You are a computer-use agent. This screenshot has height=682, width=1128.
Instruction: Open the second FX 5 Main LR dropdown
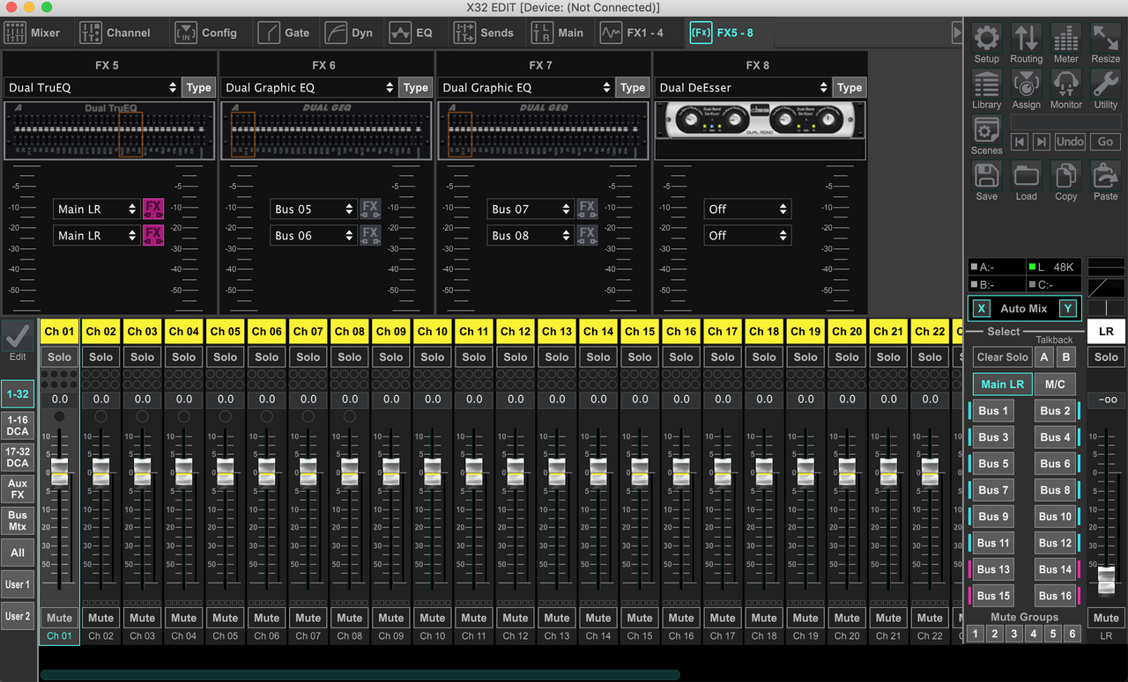tap(96, 235)
